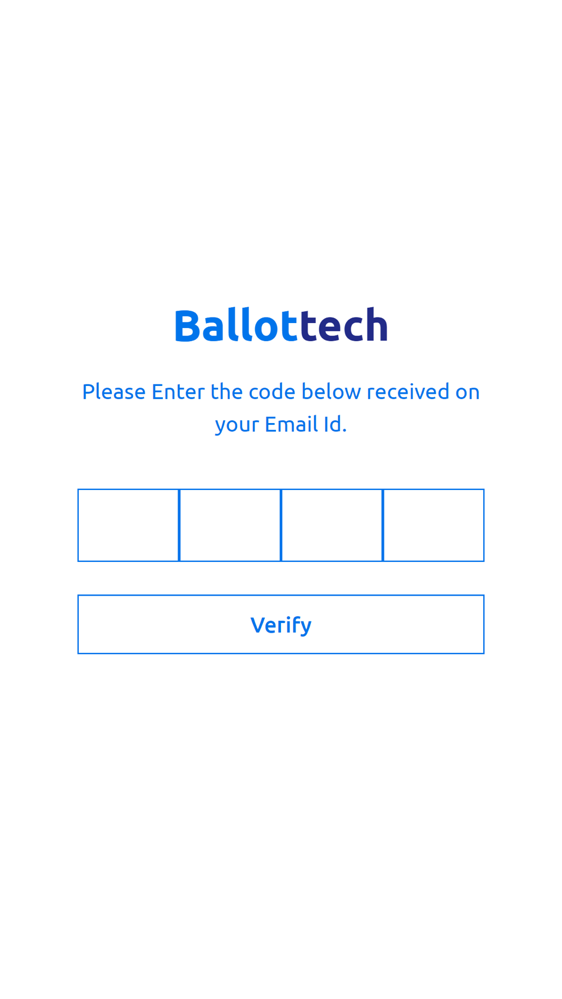Select the word 'Verify' label
This screenshot has width=562, height=999.
point(281,625)
